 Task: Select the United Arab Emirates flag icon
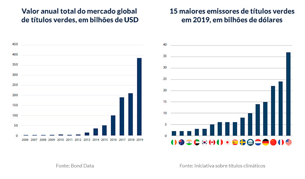(x=197, y=142)
